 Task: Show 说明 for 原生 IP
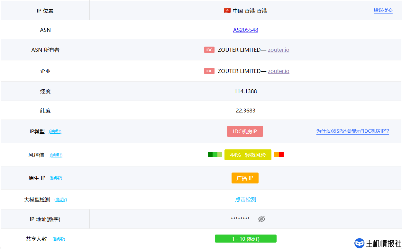[x=56, y=178]
